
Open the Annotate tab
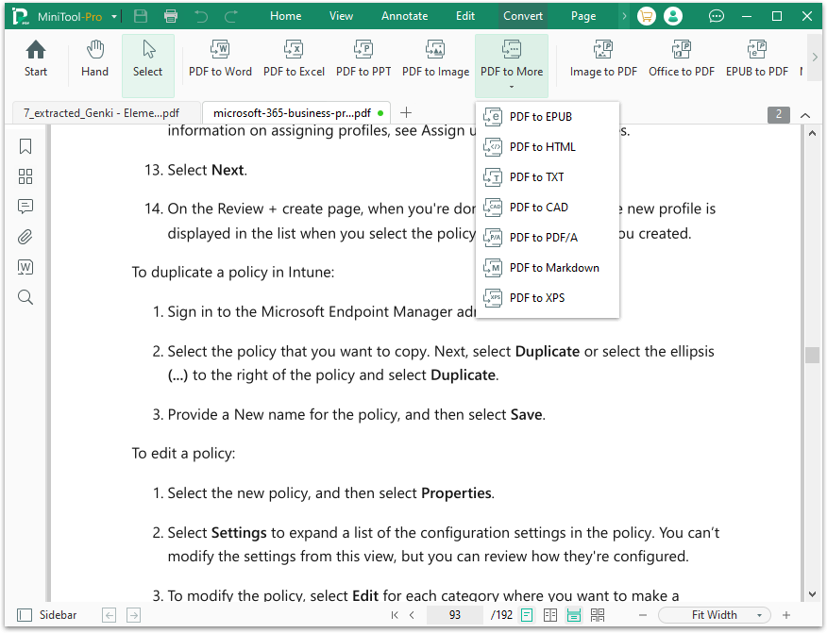405,16
